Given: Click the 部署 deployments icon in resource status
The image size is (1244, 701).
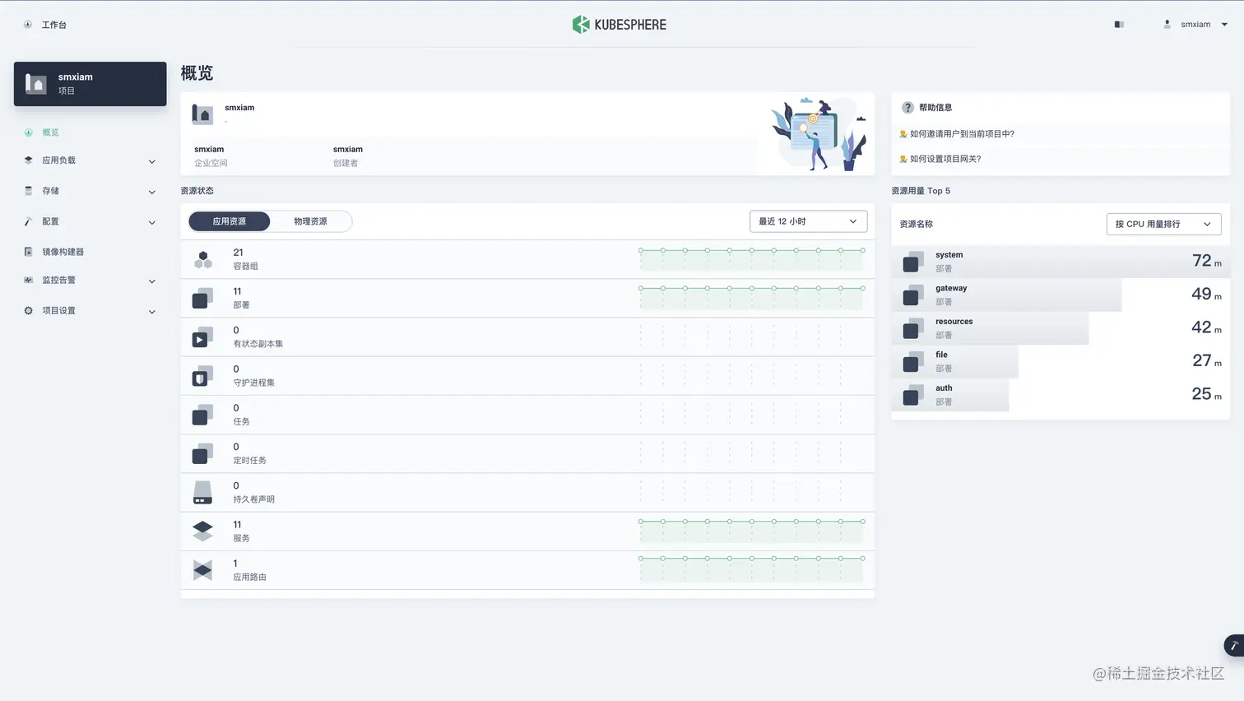Looking at the screenshot, I should tap(202, 298).
